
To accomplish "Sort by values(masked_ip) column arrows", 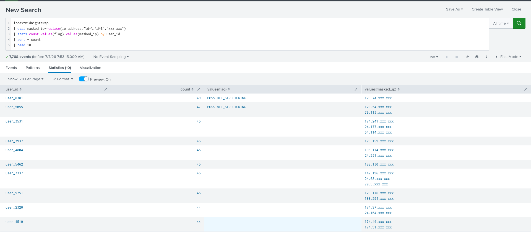I will (399, 89).
